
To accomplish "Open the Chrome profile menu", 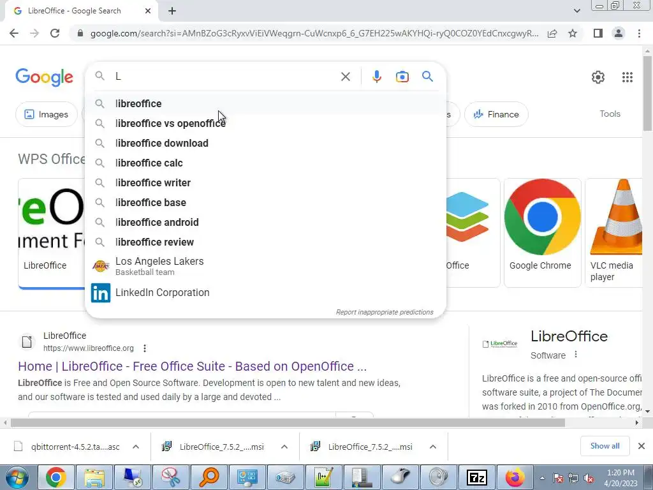I will click(x=619, y=33).
